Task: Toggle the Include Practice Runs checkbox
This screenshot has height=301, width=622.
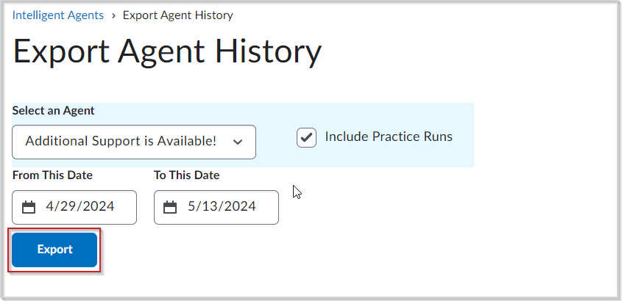Action: click(307, 137)
